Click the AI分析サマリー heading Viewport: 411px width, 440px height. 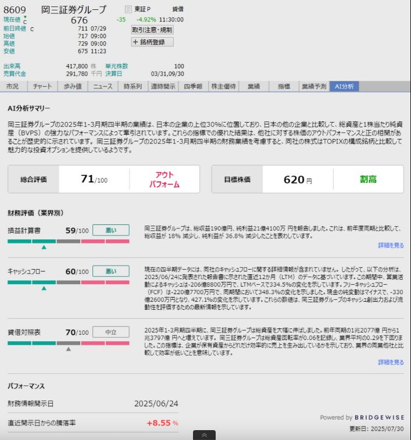coord(29,108)
